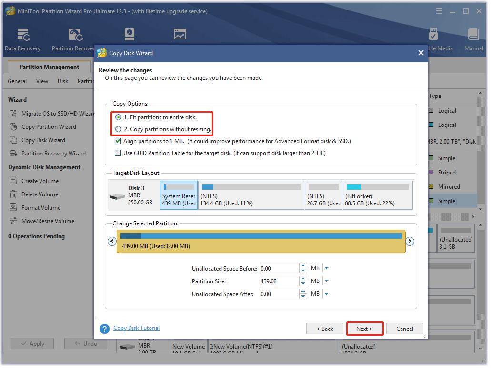
Task: Click Disk 3 drive icon in layout
Action: pos(117,197)
